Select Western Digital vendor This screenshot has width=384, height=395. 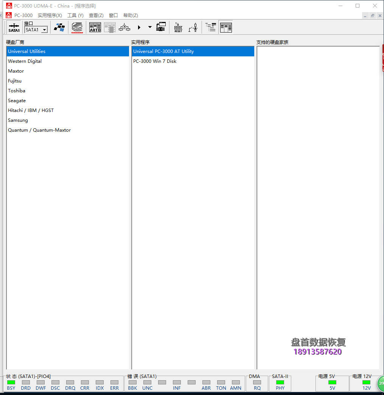(67, 61)
